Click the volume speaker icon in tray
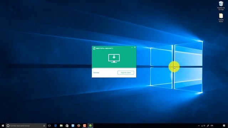Viewport: 228px width, 128px height. click(204, 126)
